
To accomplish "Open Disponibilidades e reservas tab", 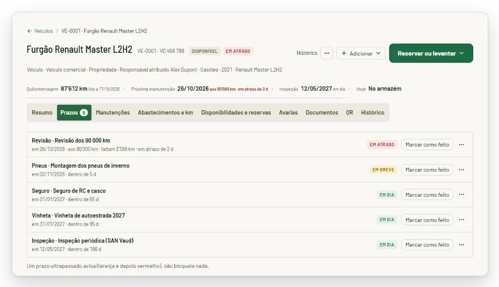I will (236, 113).
